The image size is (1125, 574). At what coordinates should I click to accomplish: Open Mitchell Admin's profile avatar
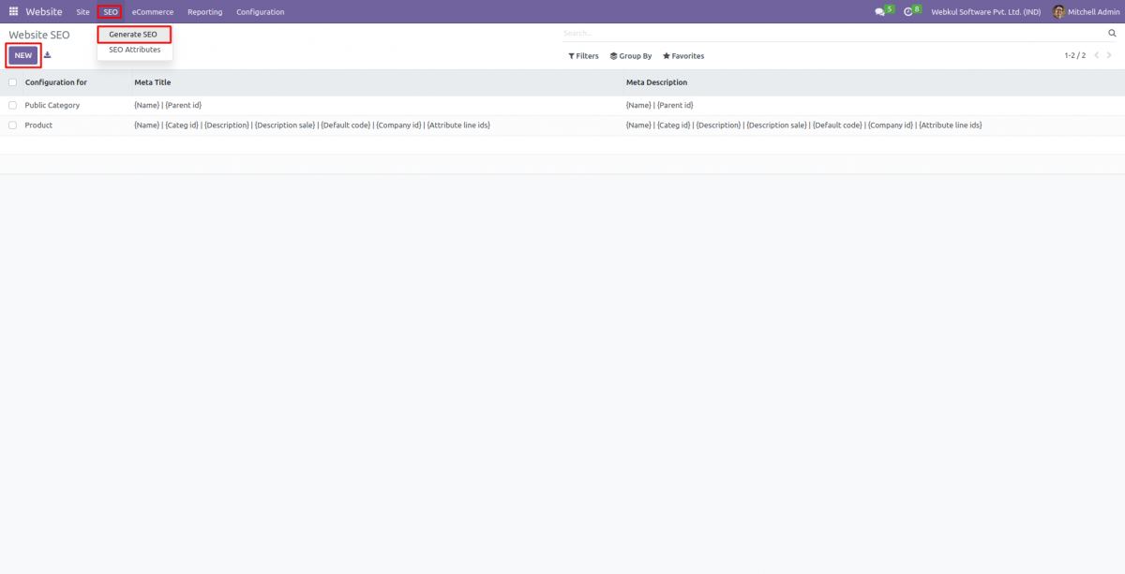[x=1058, y=11]
